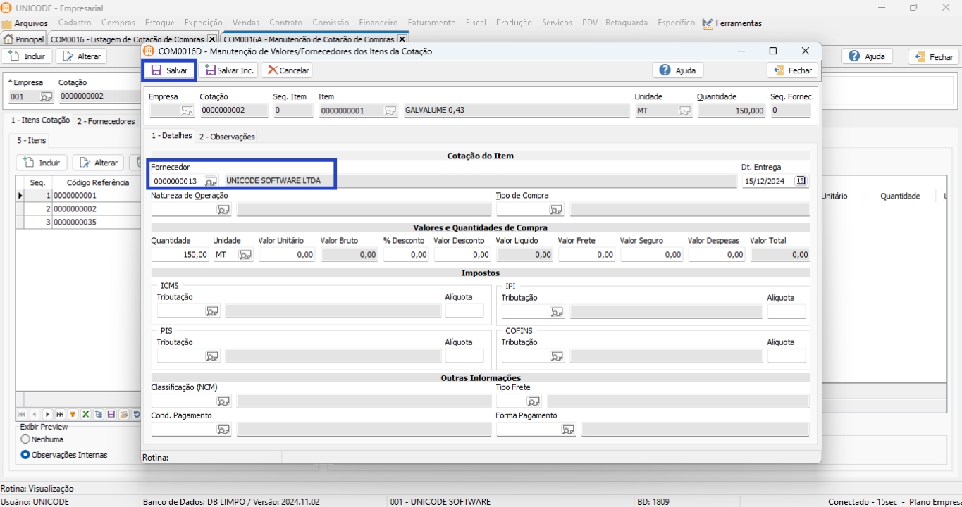Click the Salvar Inc. button
The image size is (962, 507).
pos(229,70)
